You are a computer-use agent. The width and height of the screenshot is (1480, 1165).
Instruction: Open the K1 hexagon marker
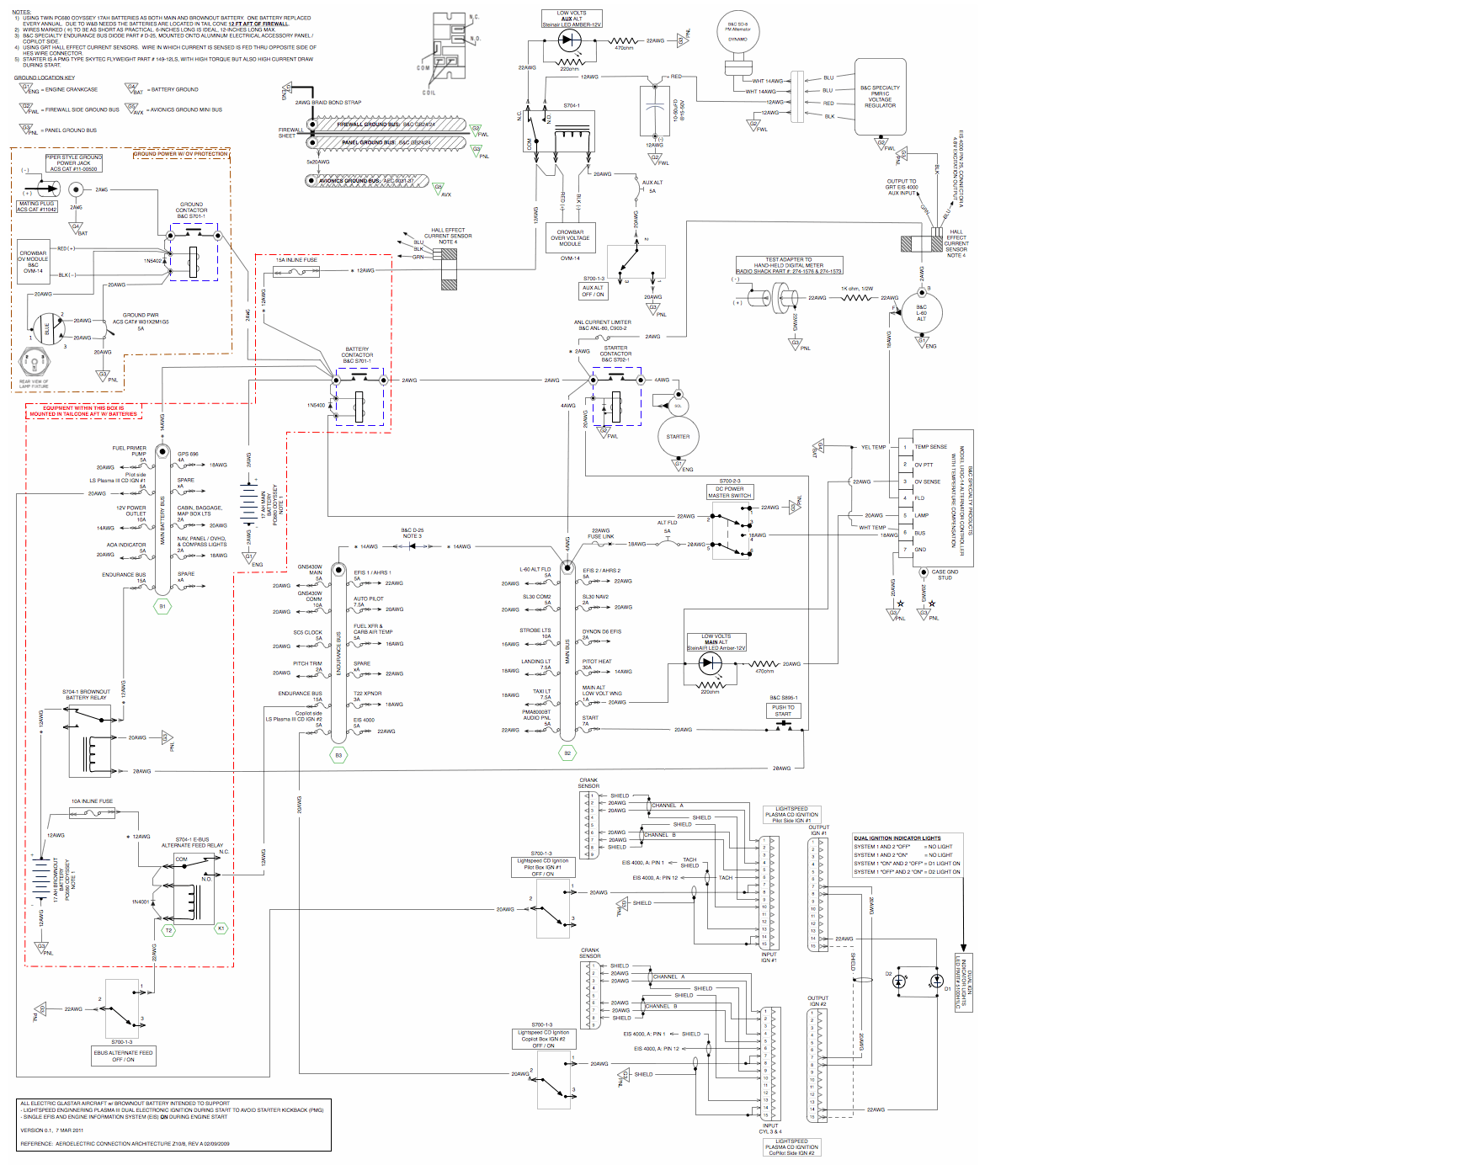(x=219, y=928)
